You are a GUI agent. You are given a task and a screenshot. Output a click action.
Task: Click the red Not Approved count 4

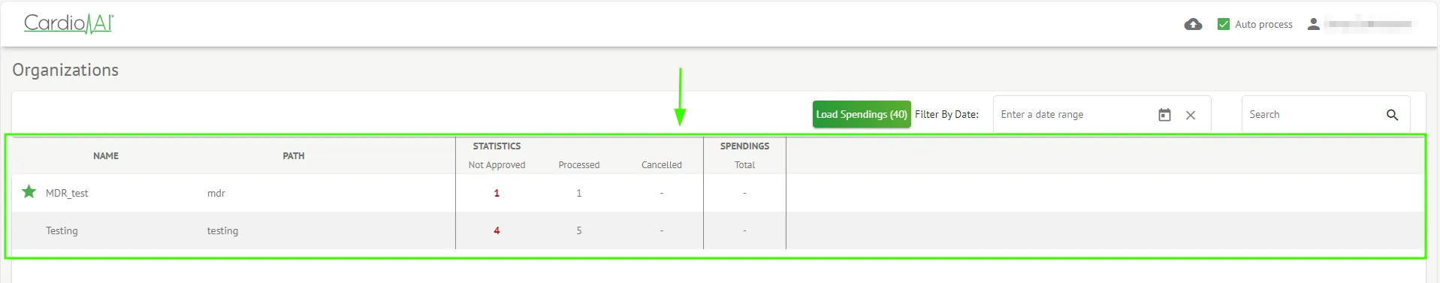click(x=497, y=230)
